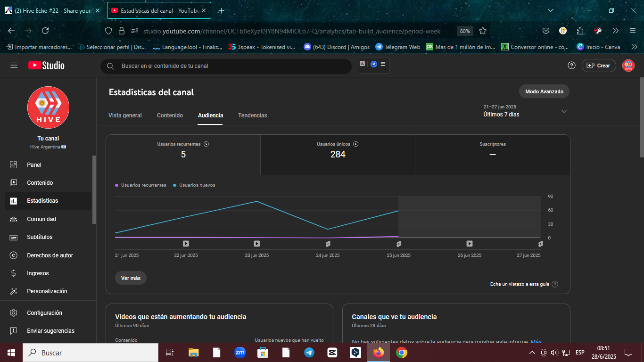Click the Shorts marker above 25 jun 2025

398,244
